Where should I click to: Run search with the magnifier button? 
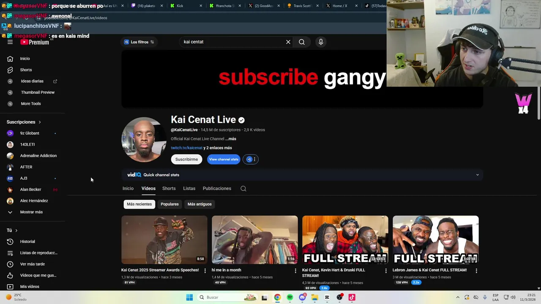point(302,42)
